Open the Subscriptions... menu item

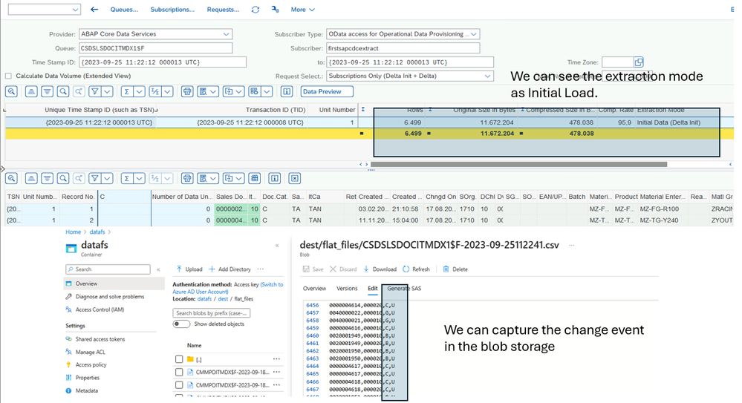pyautogui.click(x=172, y=10)
